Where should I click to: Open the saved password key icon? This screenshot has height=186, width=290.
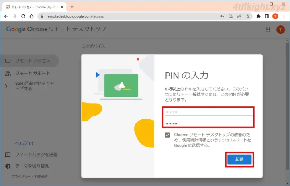(222, 16)
